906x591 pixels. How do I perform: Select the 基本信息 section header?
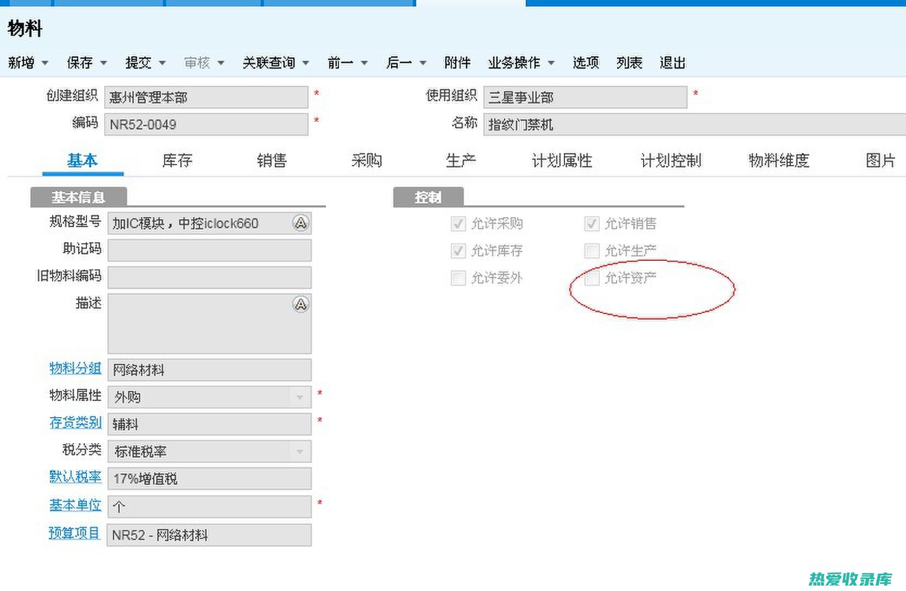point(79,197)
